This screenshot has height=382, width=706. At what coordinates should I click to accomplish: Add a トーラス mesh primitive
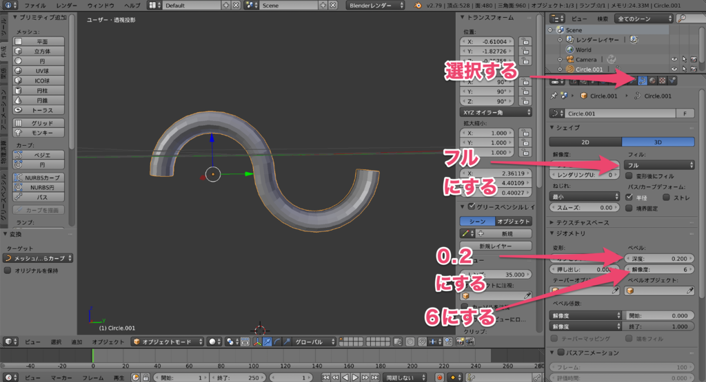pyautogui.click(x=39, y=110)
